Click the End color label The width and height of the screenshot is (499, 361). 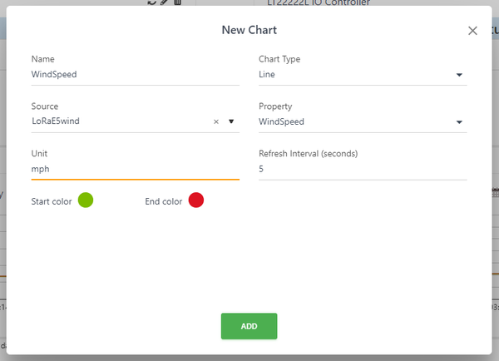point(163,201)
